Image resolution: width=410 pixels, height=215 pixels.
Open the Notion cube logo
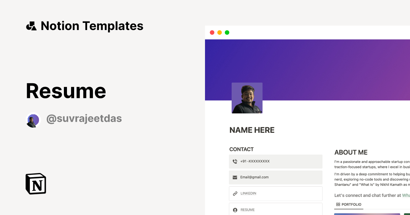[36, 184]
